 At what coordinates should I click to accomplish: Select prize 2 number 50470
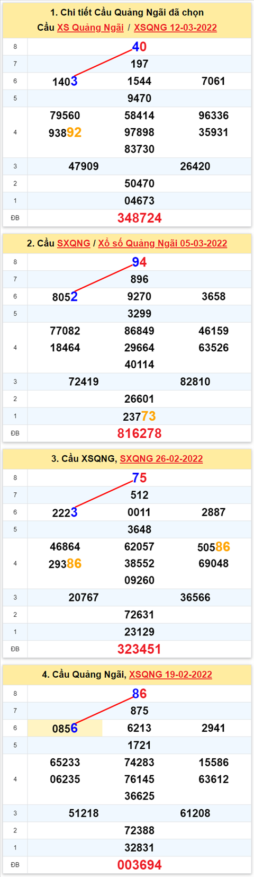[139, 183]
